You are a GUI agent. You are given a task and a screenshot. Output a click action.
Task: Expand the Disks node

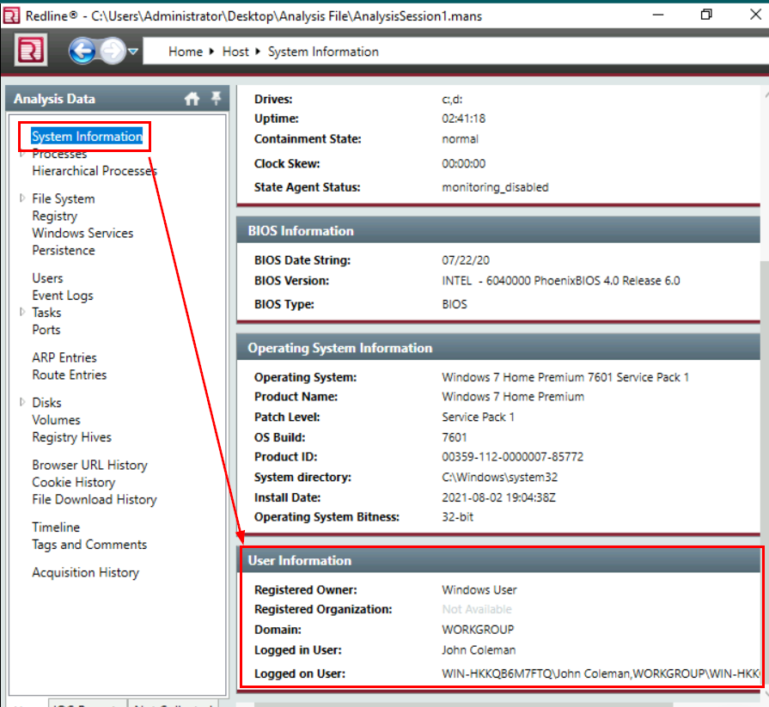click(x=22, y=402)
